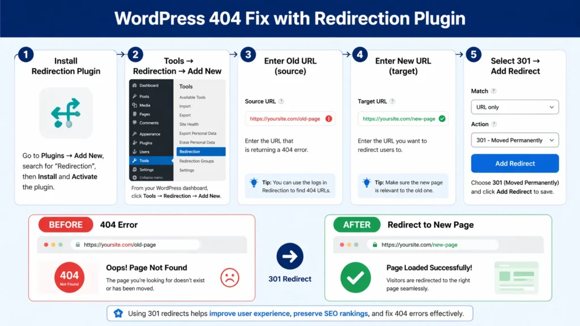Click the Plugins icon in the sidebar
This screenshot has height=326, width=580.
[x=135, y=142]
